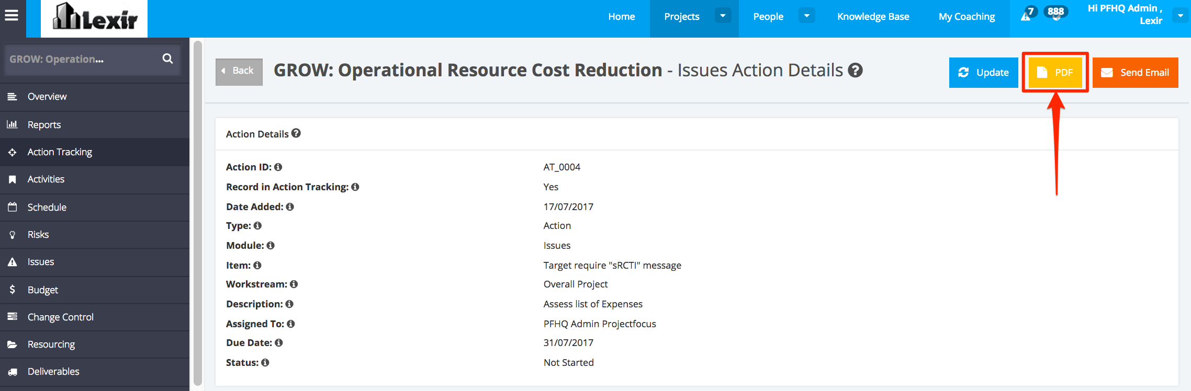Click the Budget dollar icon
This screenshot has width=1191, height=391.
pos(13,289)
